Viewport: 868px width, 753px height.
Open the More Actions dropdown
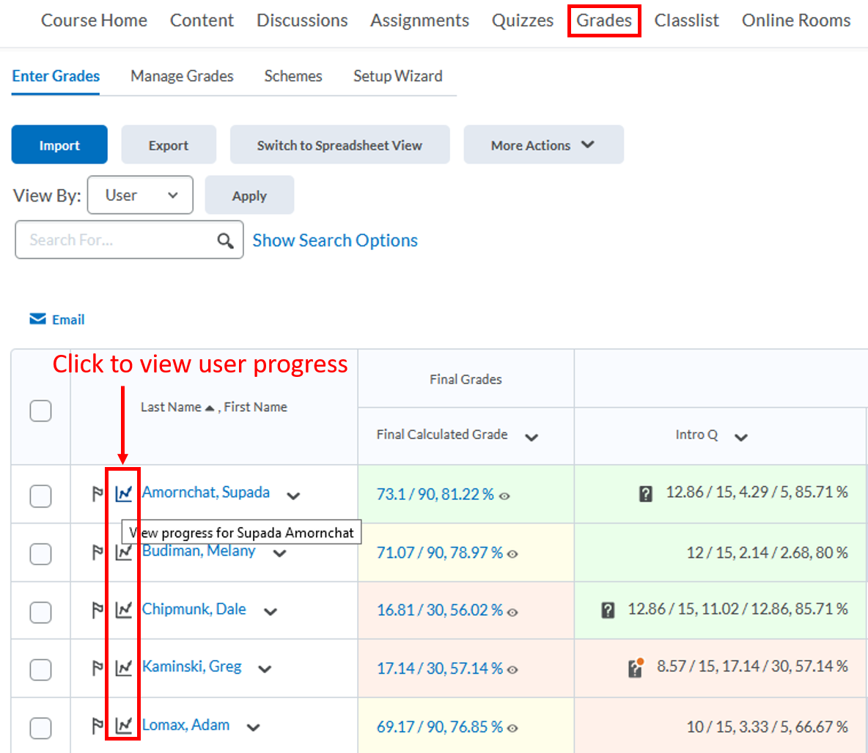point(543,144)
